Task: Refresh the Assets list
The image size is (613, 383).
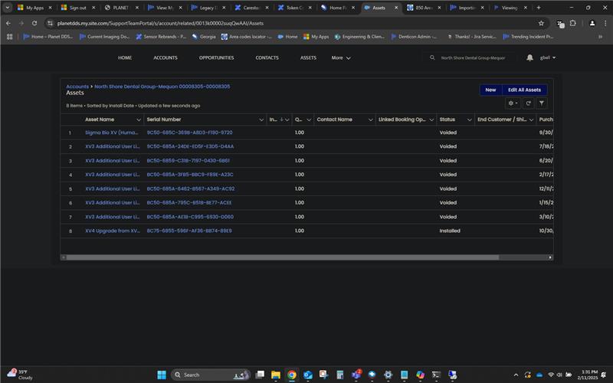Action: tap(528, 103)
